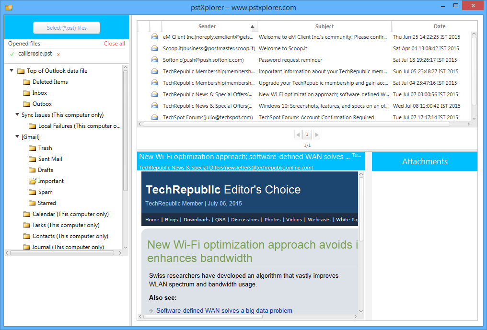This screenshot has width=487, height=330.
Task: Select the callisrosie.pst opened file
Action: [x=35, y=53]
